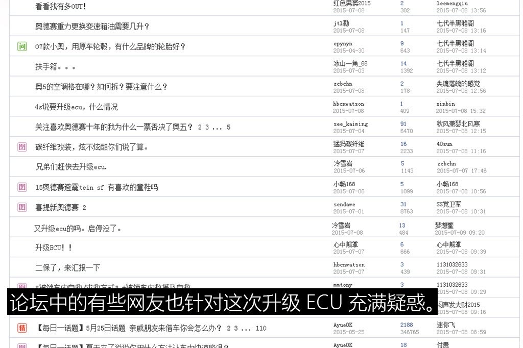Open thread 扶手箱。。。
This screenshot has width=523, height=348.
coord(55,67)
